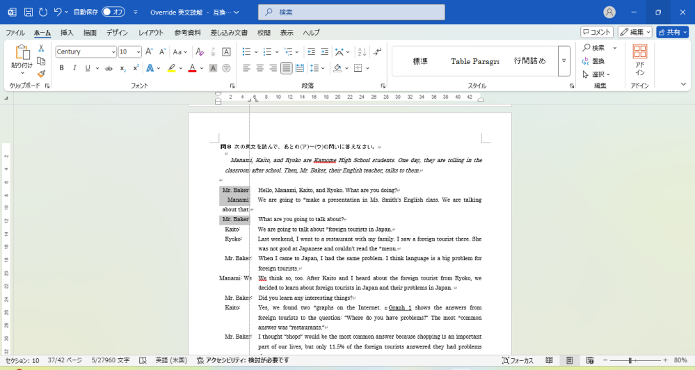Toggle Bold formatting
The image size is (695, 370).
pos(62,68)
